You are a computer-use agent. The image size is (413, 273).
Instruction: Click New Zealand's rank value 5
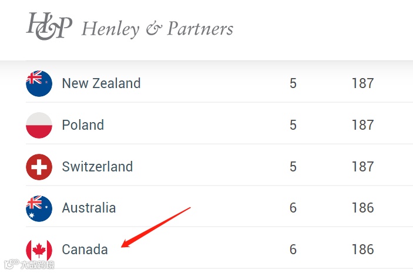[x=293, y=83]
